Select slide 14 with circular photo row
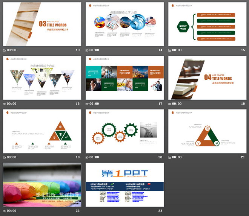249x216 pixels. [124, 24]
